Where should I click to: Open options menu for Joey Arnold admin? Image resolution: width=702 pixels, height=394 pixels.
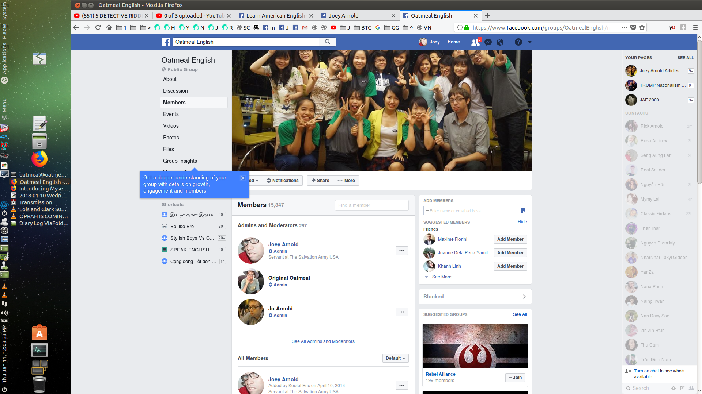pos(402,251)
